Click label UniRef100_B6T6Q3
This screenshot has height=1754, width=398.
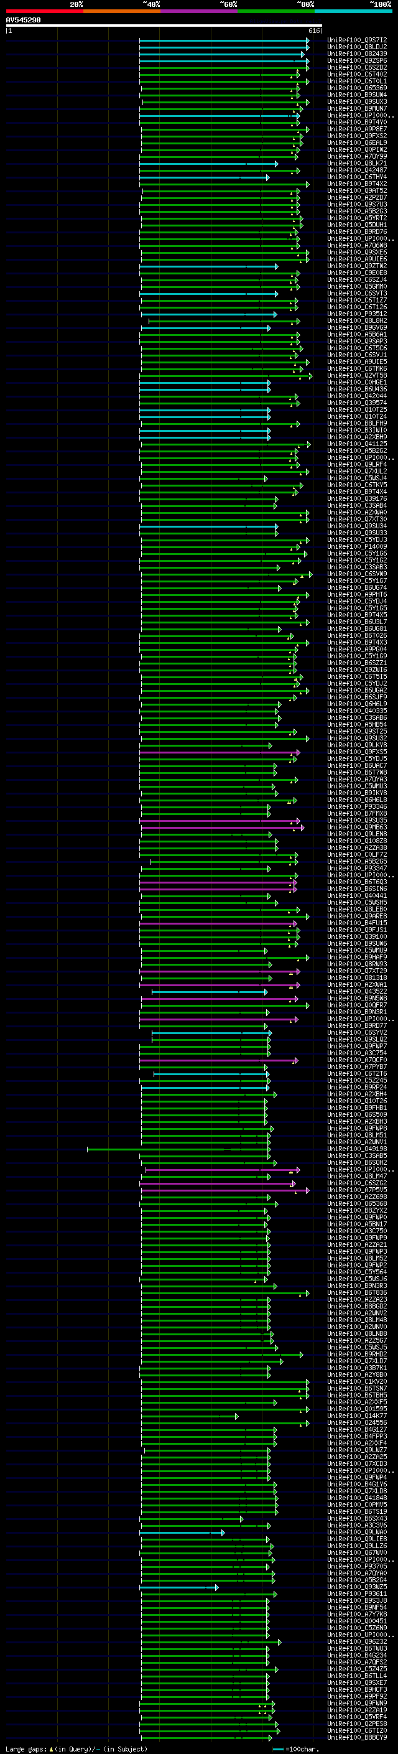pyautogui.click(x=357, y=882)
